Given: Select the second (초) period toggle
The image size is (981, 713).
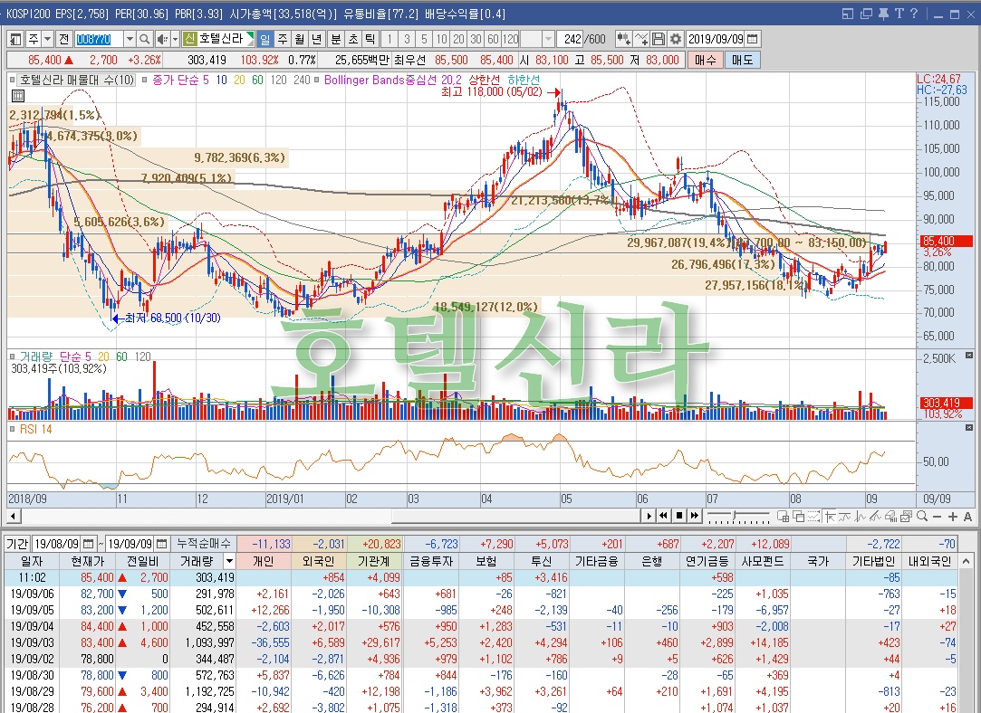Looking at the screenshot, I should point(353,40).
